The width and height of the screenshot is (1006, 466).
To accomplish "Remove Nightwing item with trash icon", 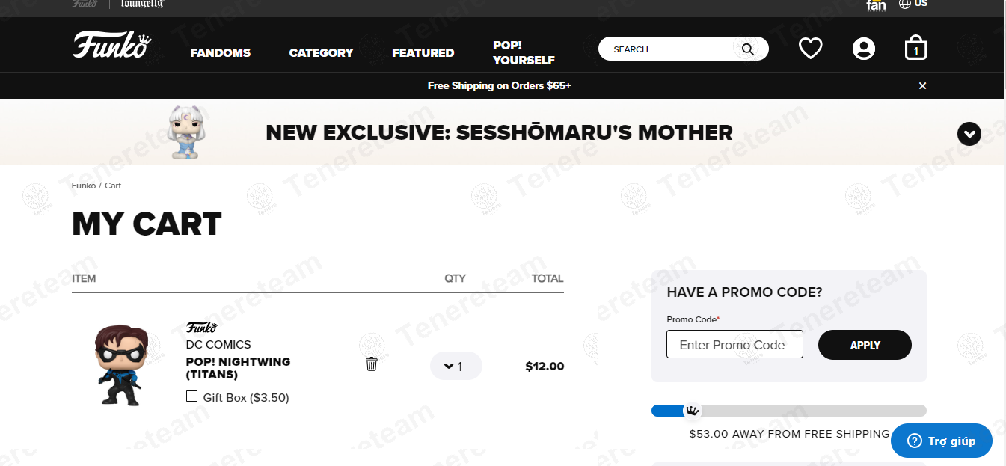I will 372,364.
